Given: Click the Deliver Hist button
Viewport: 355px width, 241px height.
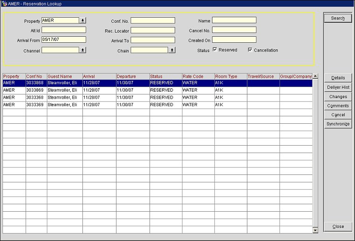Looking at the screenshot, I should 338,87.
